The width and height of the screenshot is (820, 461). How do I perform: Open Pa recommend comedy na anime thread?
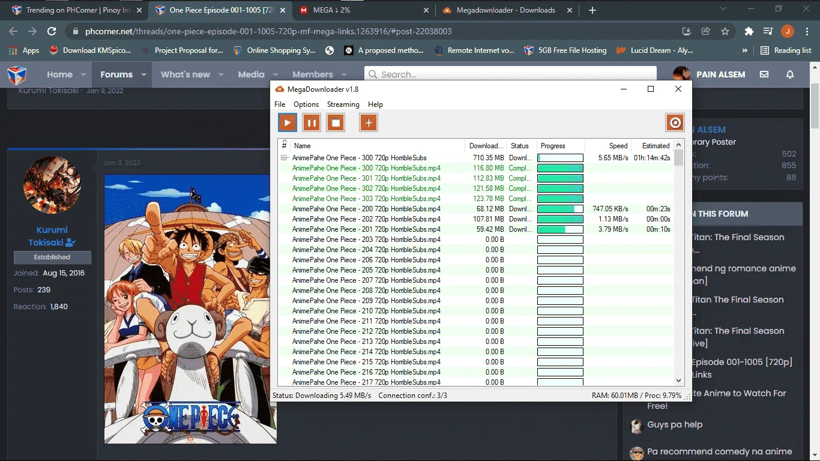(719, 451)
